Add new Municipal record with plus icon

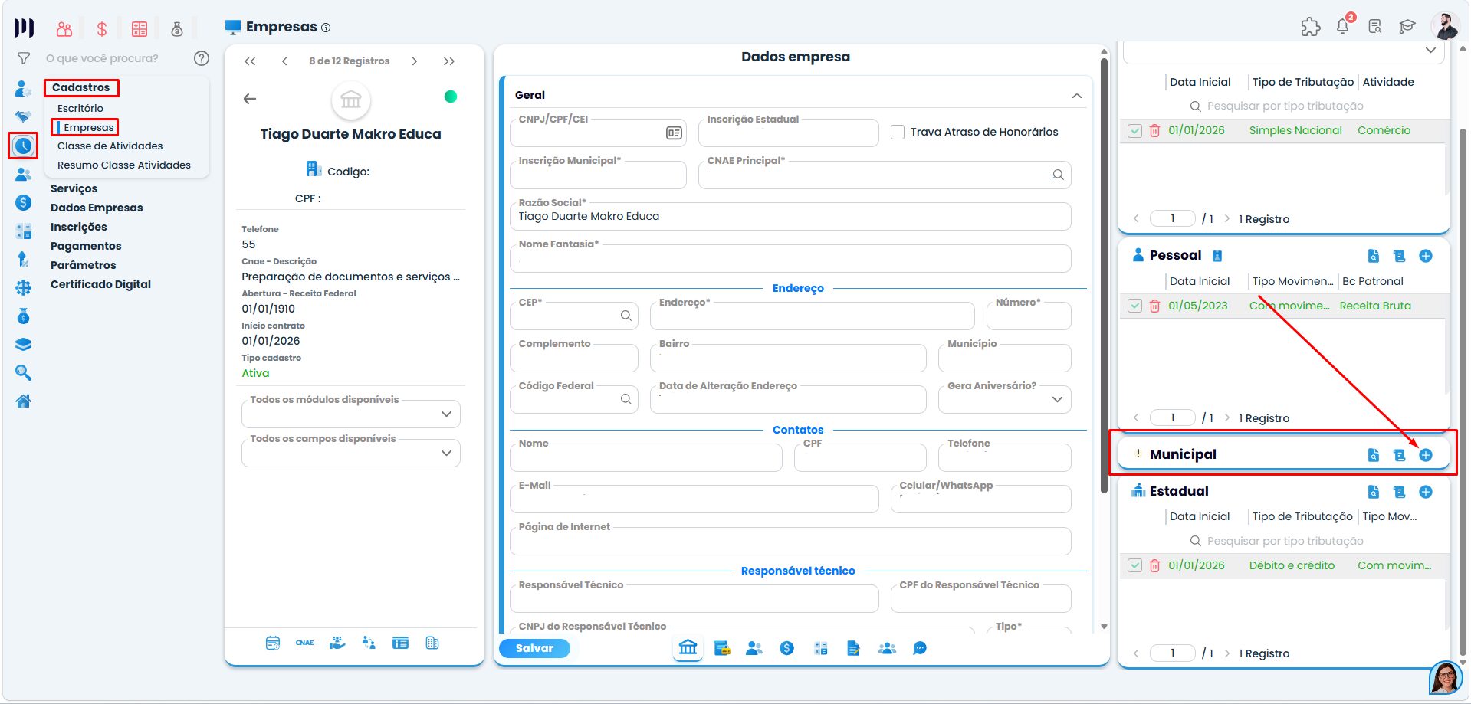pyautogui.click(x=1425, y=455)
